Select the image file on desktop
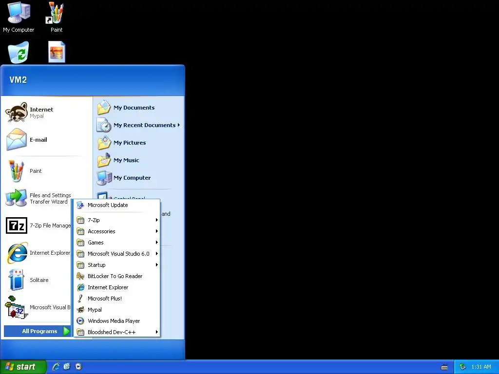 pos(57,52)
